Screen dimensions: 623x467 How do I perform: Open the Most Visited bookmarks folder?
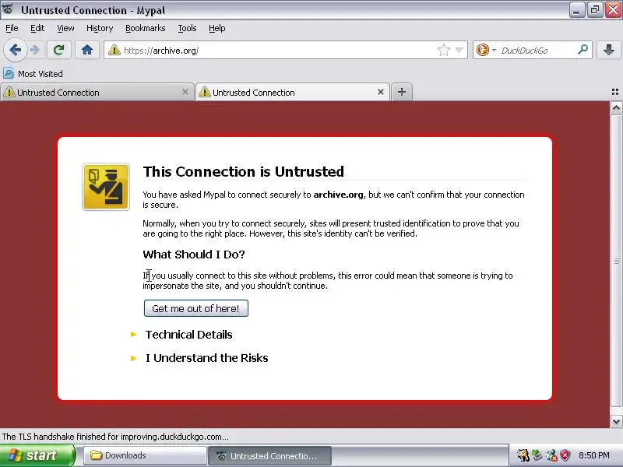(33, 74)
